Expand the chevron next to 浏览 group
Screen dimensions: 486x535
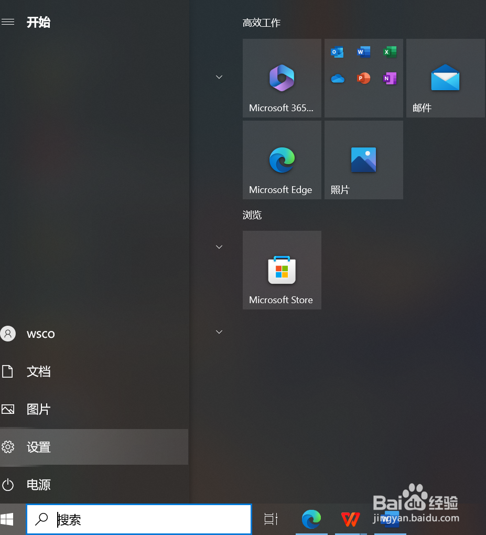click(x=219, y=247)
